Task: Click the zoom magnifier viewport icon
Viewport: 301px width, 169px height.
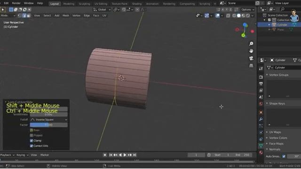Action: [x=251, y=44]
